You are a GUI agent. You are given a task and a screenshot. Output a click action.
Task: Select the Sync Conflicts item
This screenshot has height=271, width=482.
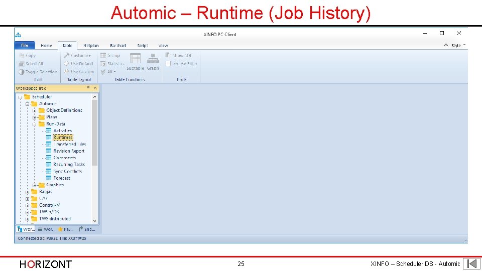point(68,171)
